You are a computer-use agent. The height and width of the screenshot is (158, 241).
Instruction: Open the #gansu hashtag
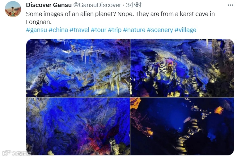36,30
